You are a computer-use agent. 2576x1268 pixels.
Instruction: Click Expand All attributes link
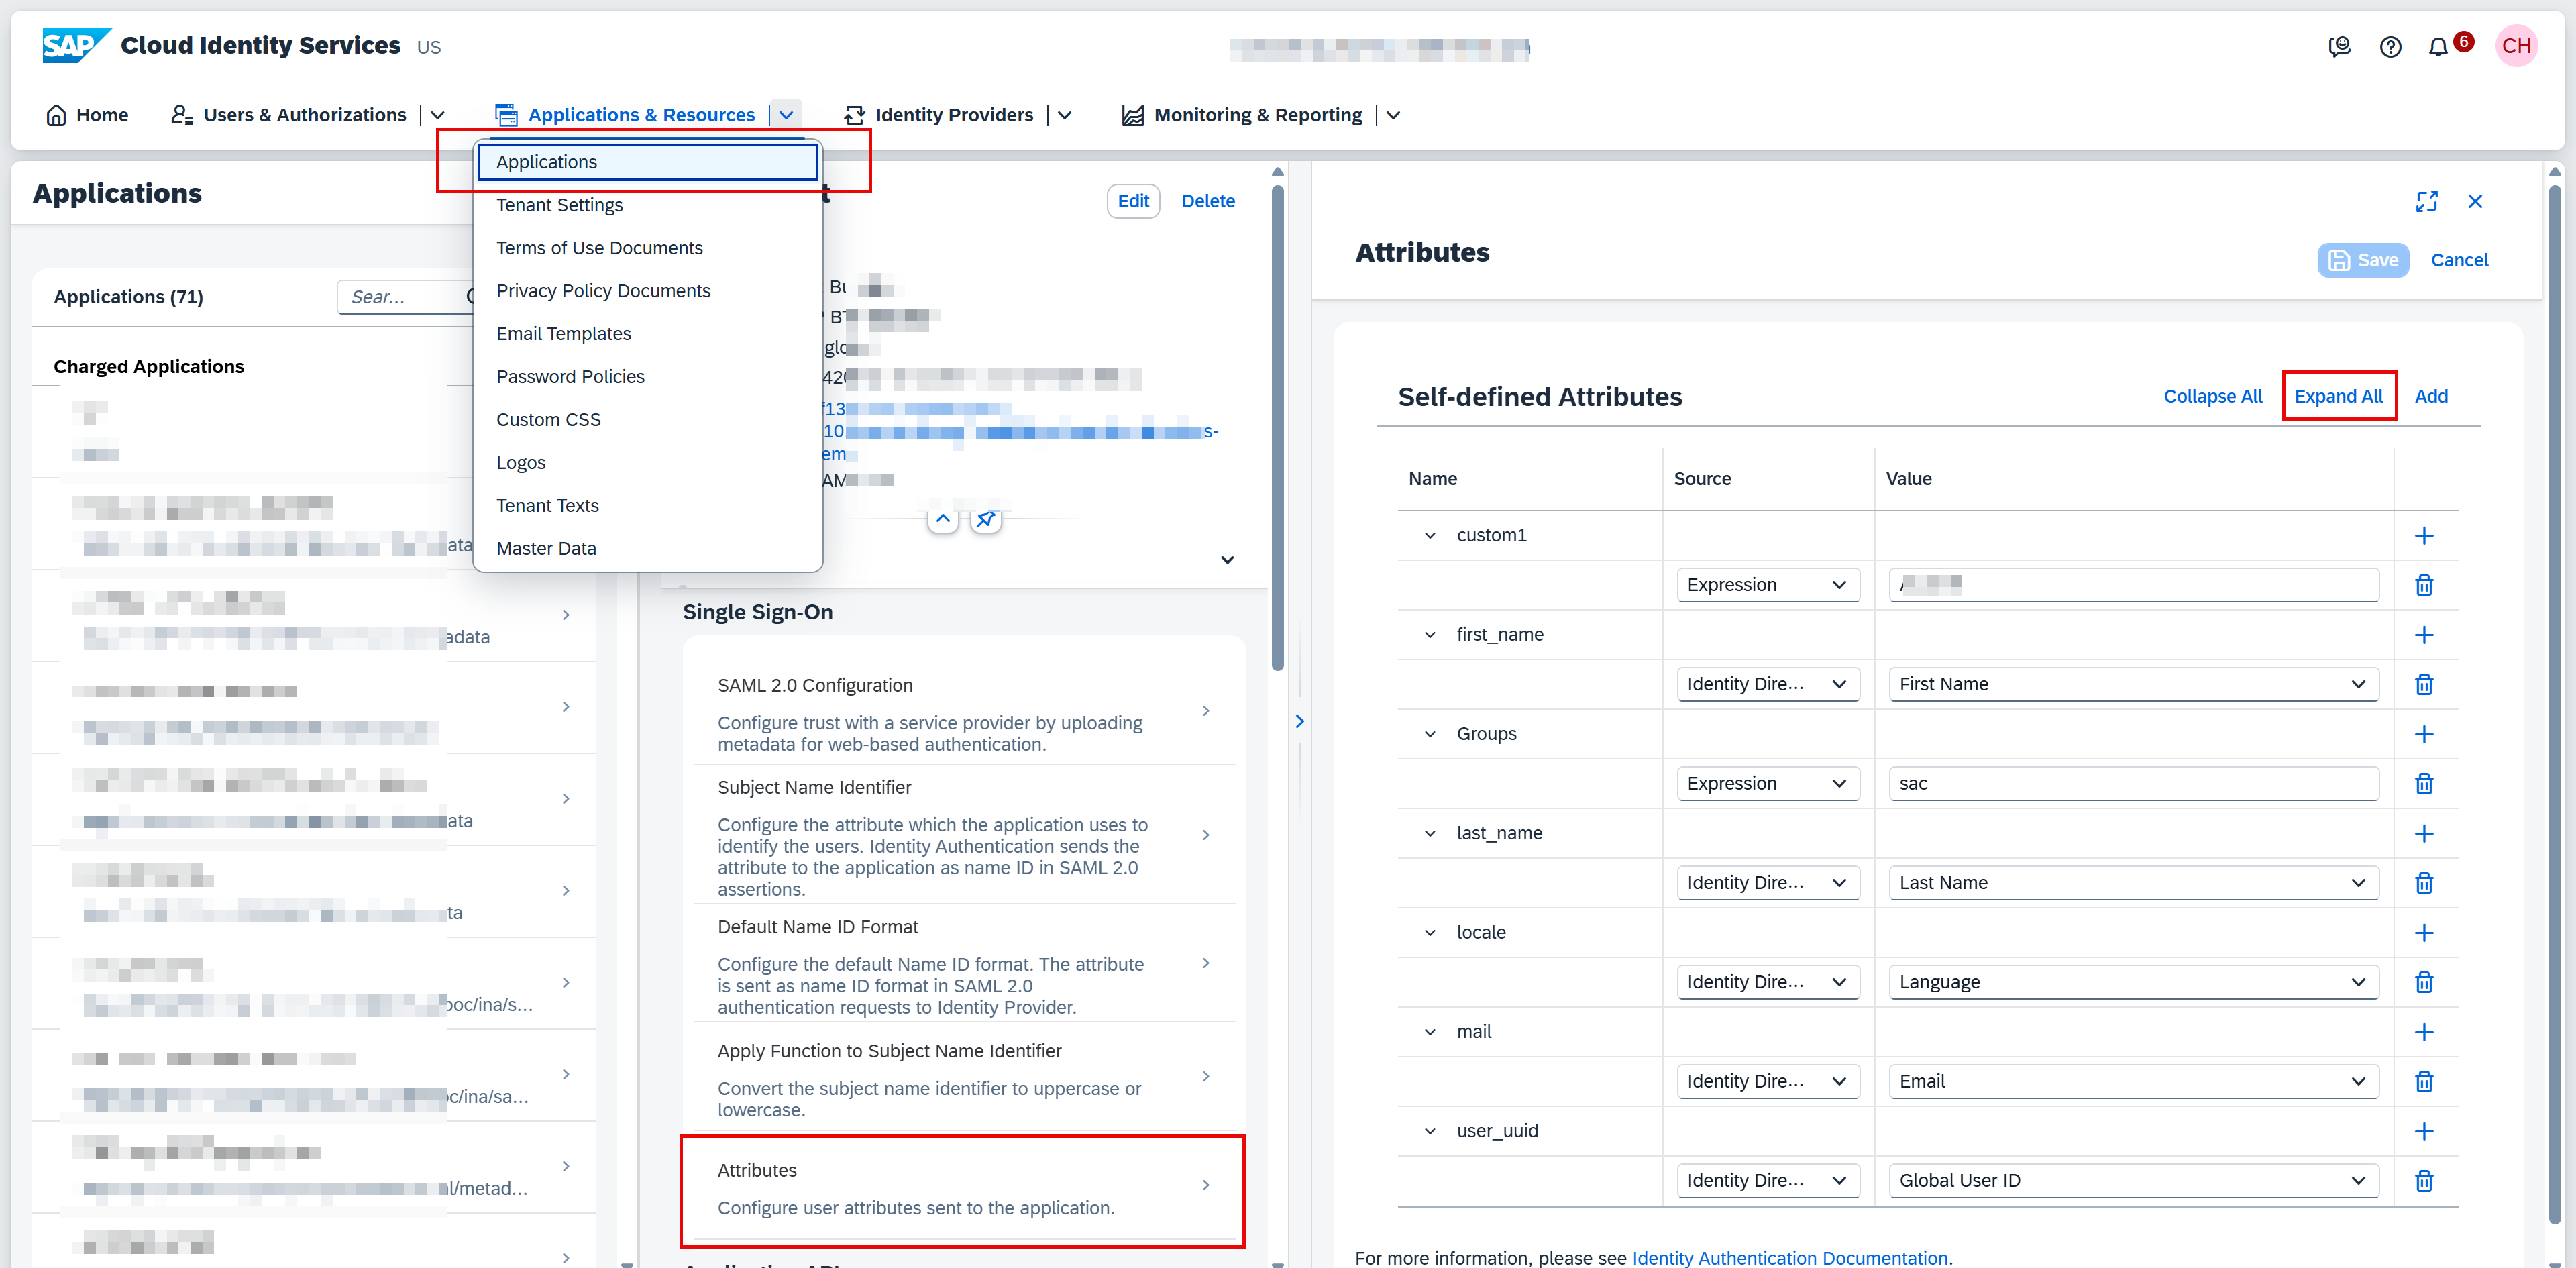[x=2338, y=396]
